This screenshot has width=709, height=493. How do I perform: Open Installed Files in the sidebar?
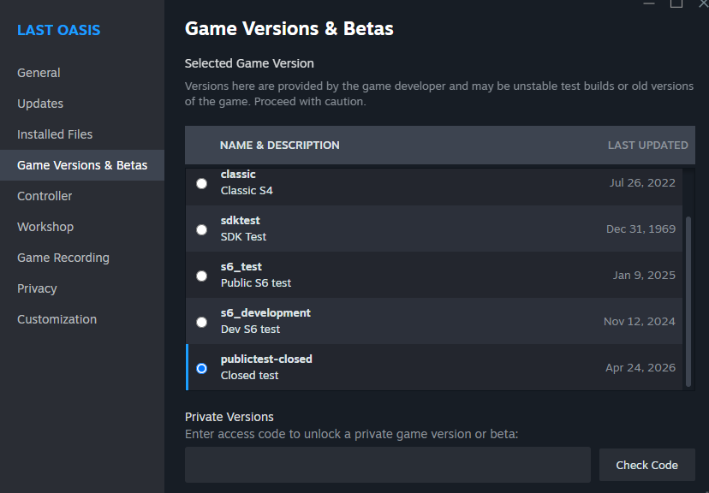(x=55, y=134)
